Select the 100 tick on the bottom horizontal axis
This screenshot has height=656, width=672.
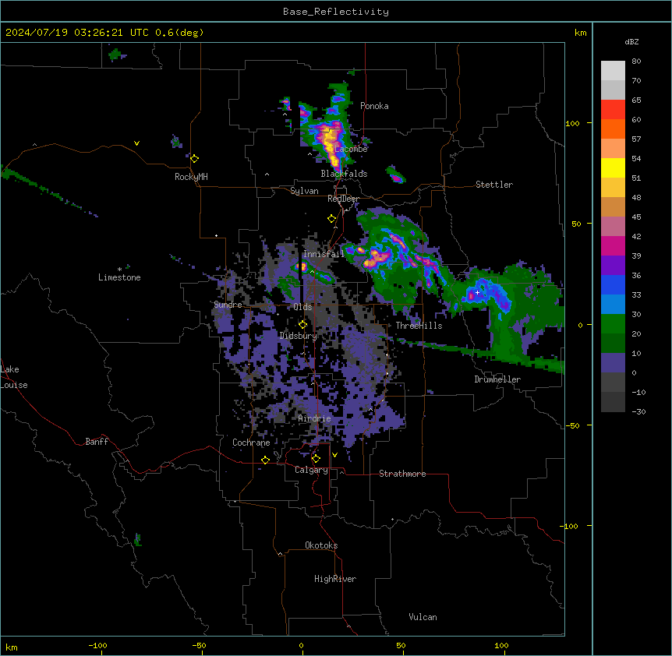501,645
